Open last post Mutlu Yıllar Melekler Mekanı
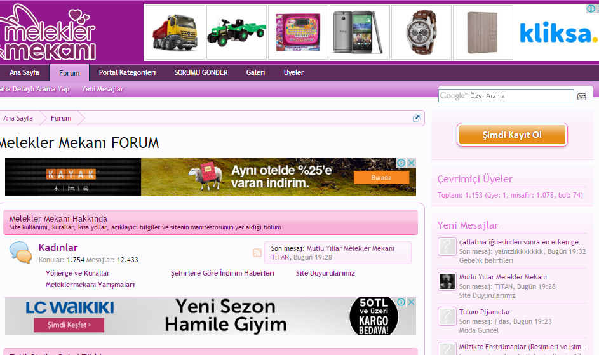This screenshot has height=355, width=599. 350,248
